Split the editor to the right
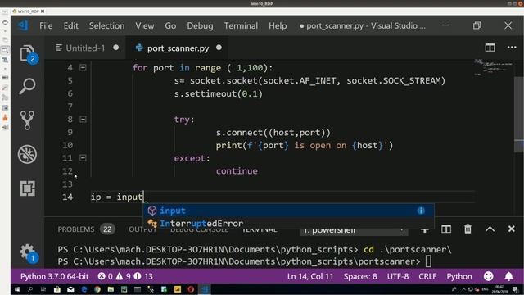The height and width of the screenshot is (295, 524). click(490, 48)
